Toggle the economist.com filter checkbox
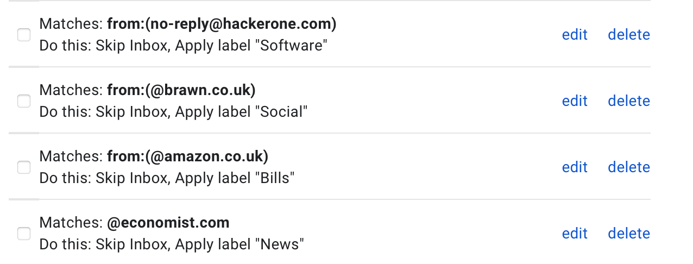The height and width of the screenshot is (264, 693). pyautogui.click(x=24, y=234)
